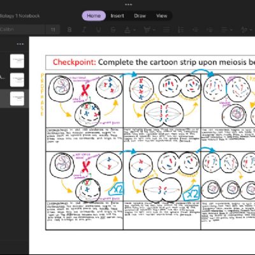Open the styles formatting icon
This screenshot has width=255, height=255.
[x=246, y=29]
